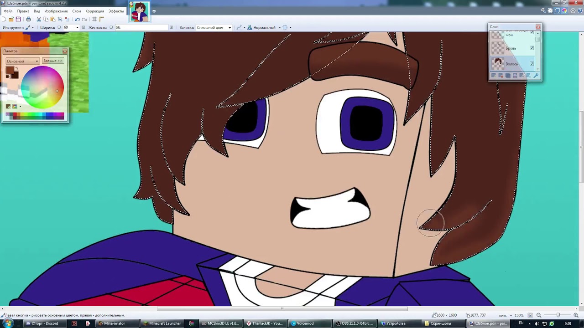The width and height of the screenshot is (584, 328).
Task: Open layer properties wrench icon
Action: [x=536, y=76]
